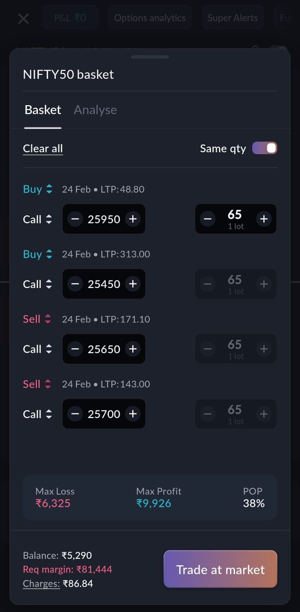Increase the 25950 strike with plus icon

[x=133, y=219]
